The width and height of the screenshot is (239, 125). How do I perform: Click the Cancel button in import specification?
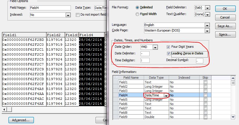click(225, 17)
